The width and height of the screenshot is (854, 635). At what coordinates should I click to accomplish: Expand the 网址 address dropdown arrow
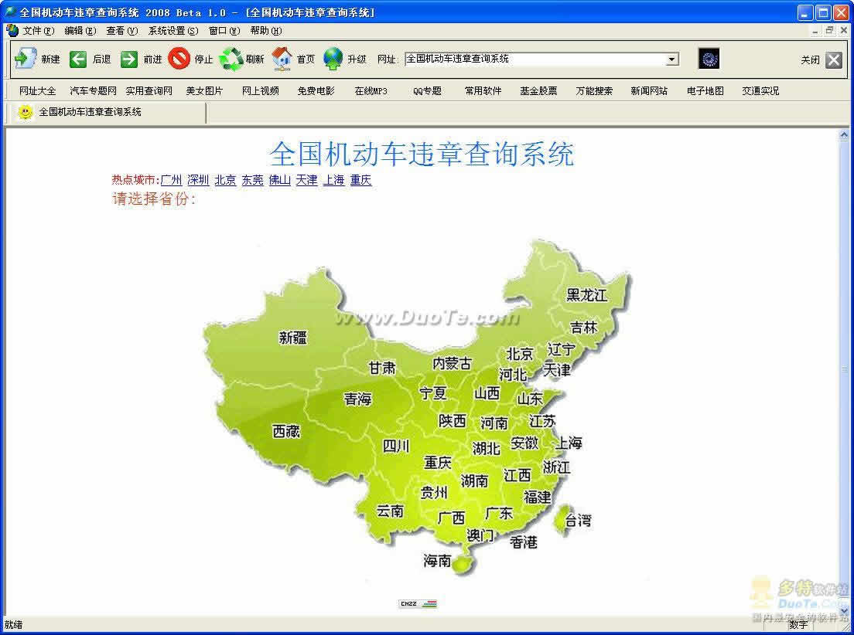[673, 59]
